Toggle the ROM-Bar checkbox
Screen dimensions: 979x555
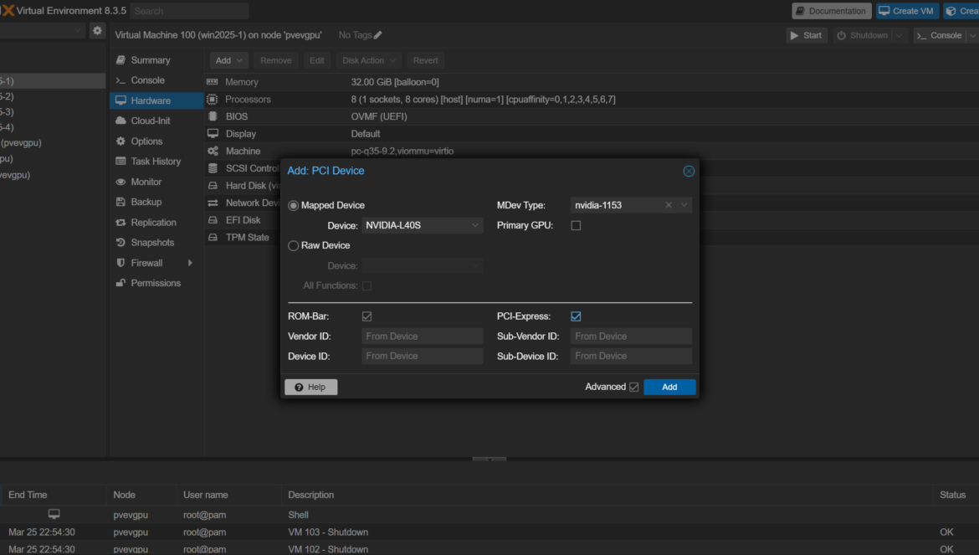tap(367, 316)
